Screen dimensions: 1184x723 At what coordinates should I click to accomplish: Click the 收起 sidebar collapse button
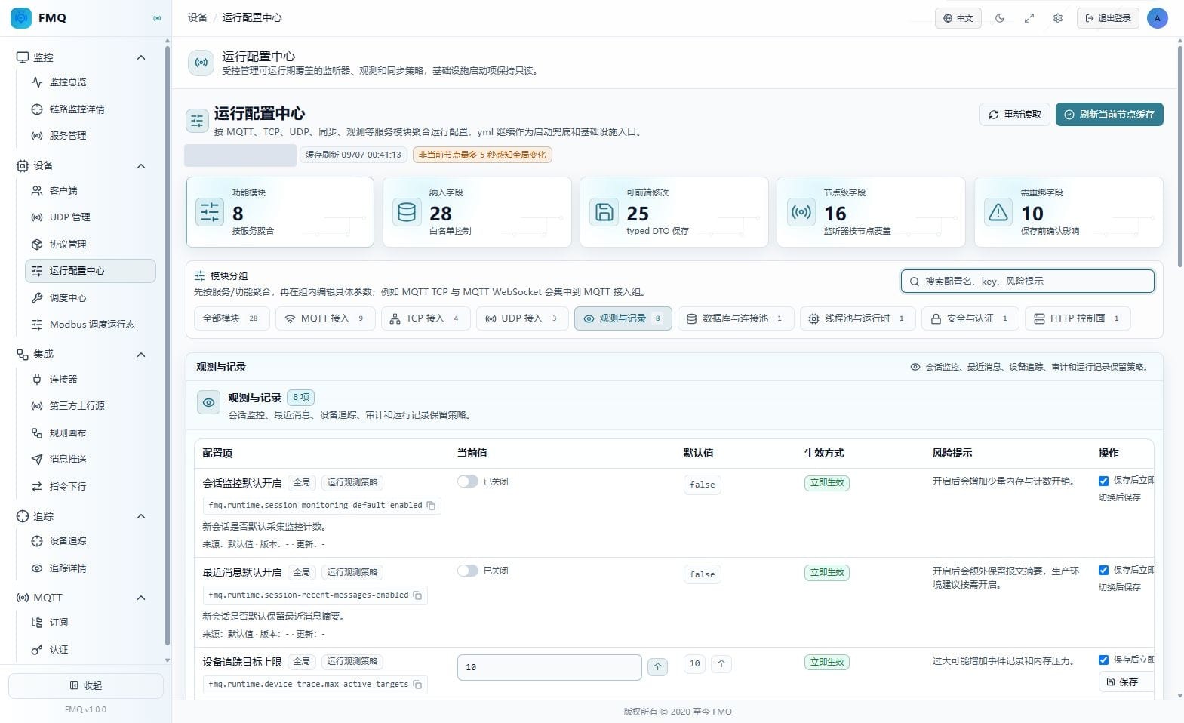click(86, 686)
